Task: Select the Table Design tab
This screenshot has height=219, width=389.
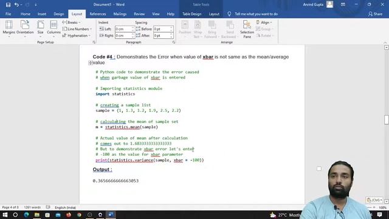Action: pyautogui.click(x=192, y=14)
